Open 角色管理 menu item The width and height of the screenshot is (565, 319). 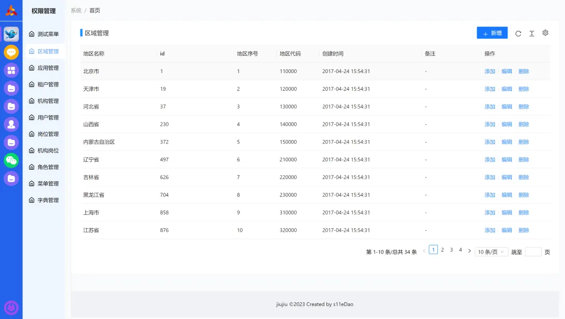44,167
